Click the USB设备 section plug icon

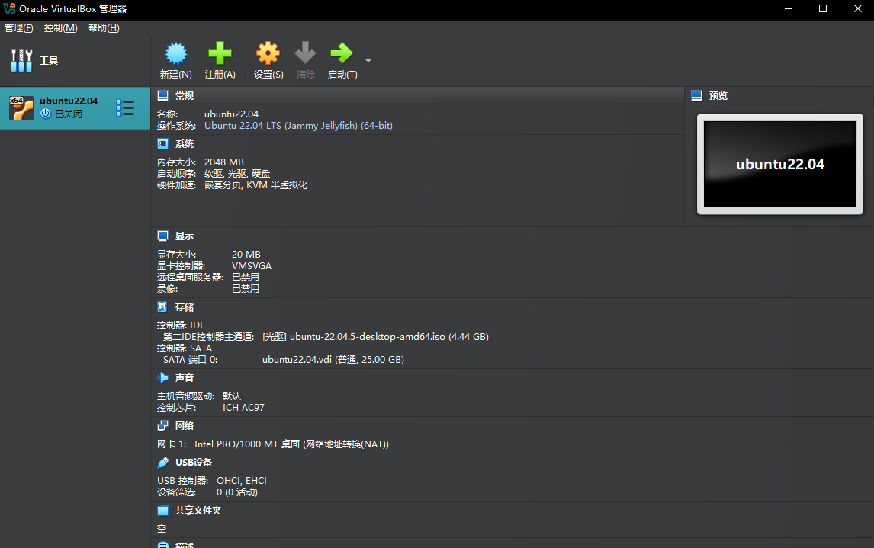[162, 462]
